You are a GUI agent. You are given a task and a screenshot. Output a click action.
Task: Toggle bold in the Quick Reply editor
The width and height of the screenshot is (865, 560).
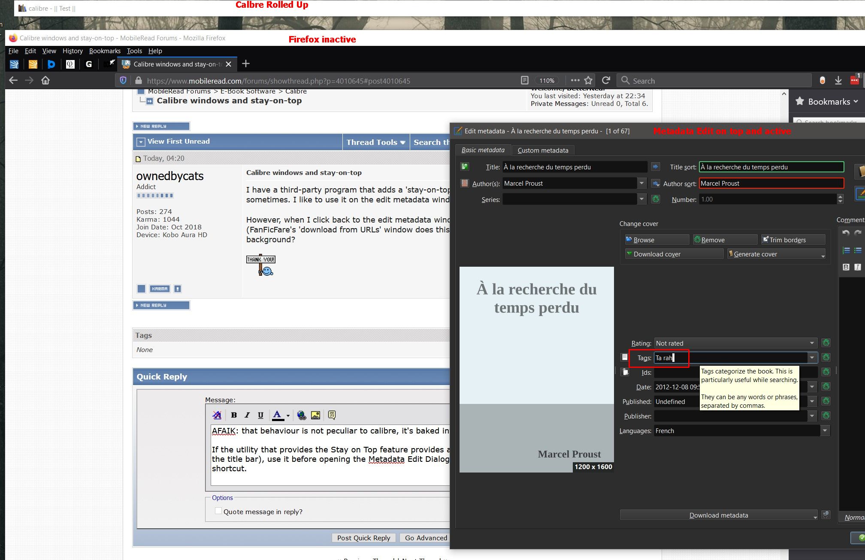pos(234,415)
